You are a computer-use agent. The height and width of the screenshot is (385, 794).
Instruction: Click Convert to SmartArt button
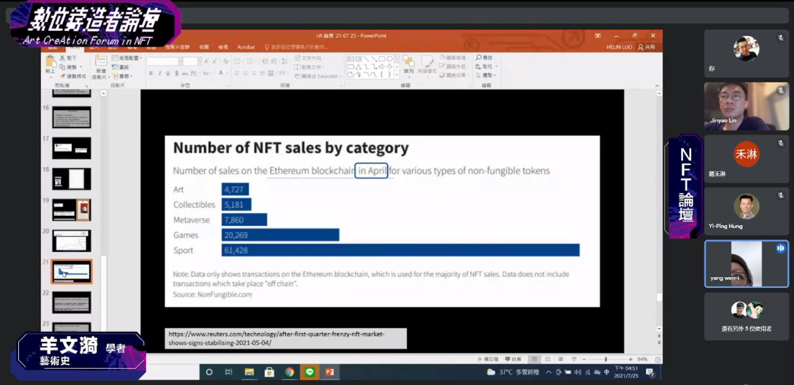click(x=317, y=76)
